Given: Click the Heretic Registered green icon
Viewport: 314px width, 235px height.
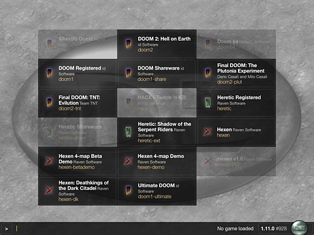Looking at the screenshot, I should [x=208, y=103].
